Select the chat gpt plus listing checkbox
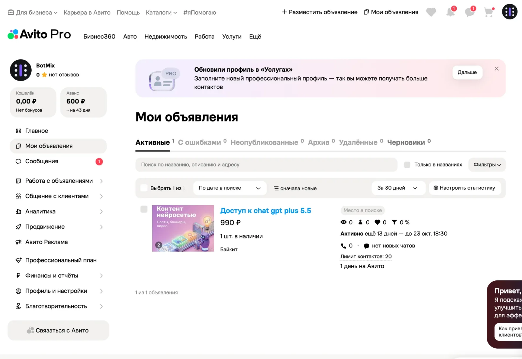The height and width of the screenshot is (359, 522). coord(144,209)
